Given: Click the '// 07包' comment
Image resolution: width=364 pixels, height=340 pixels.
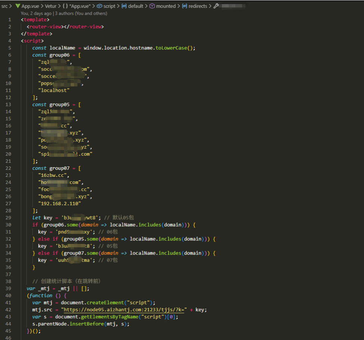Looking at the screenshot, I should (x=108, y=261).
